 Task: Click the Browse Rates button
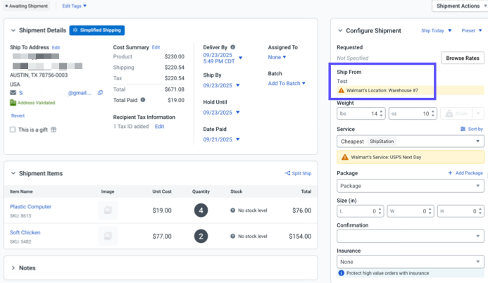462,58
